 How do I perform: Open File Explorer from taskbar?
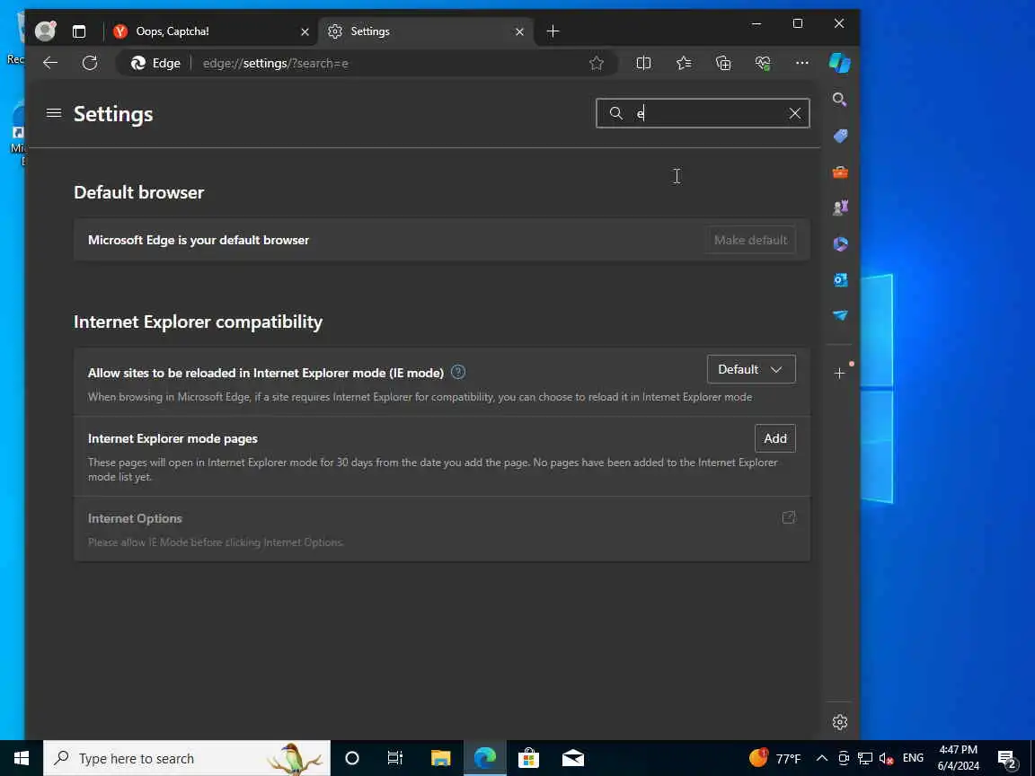pos(440,758)
